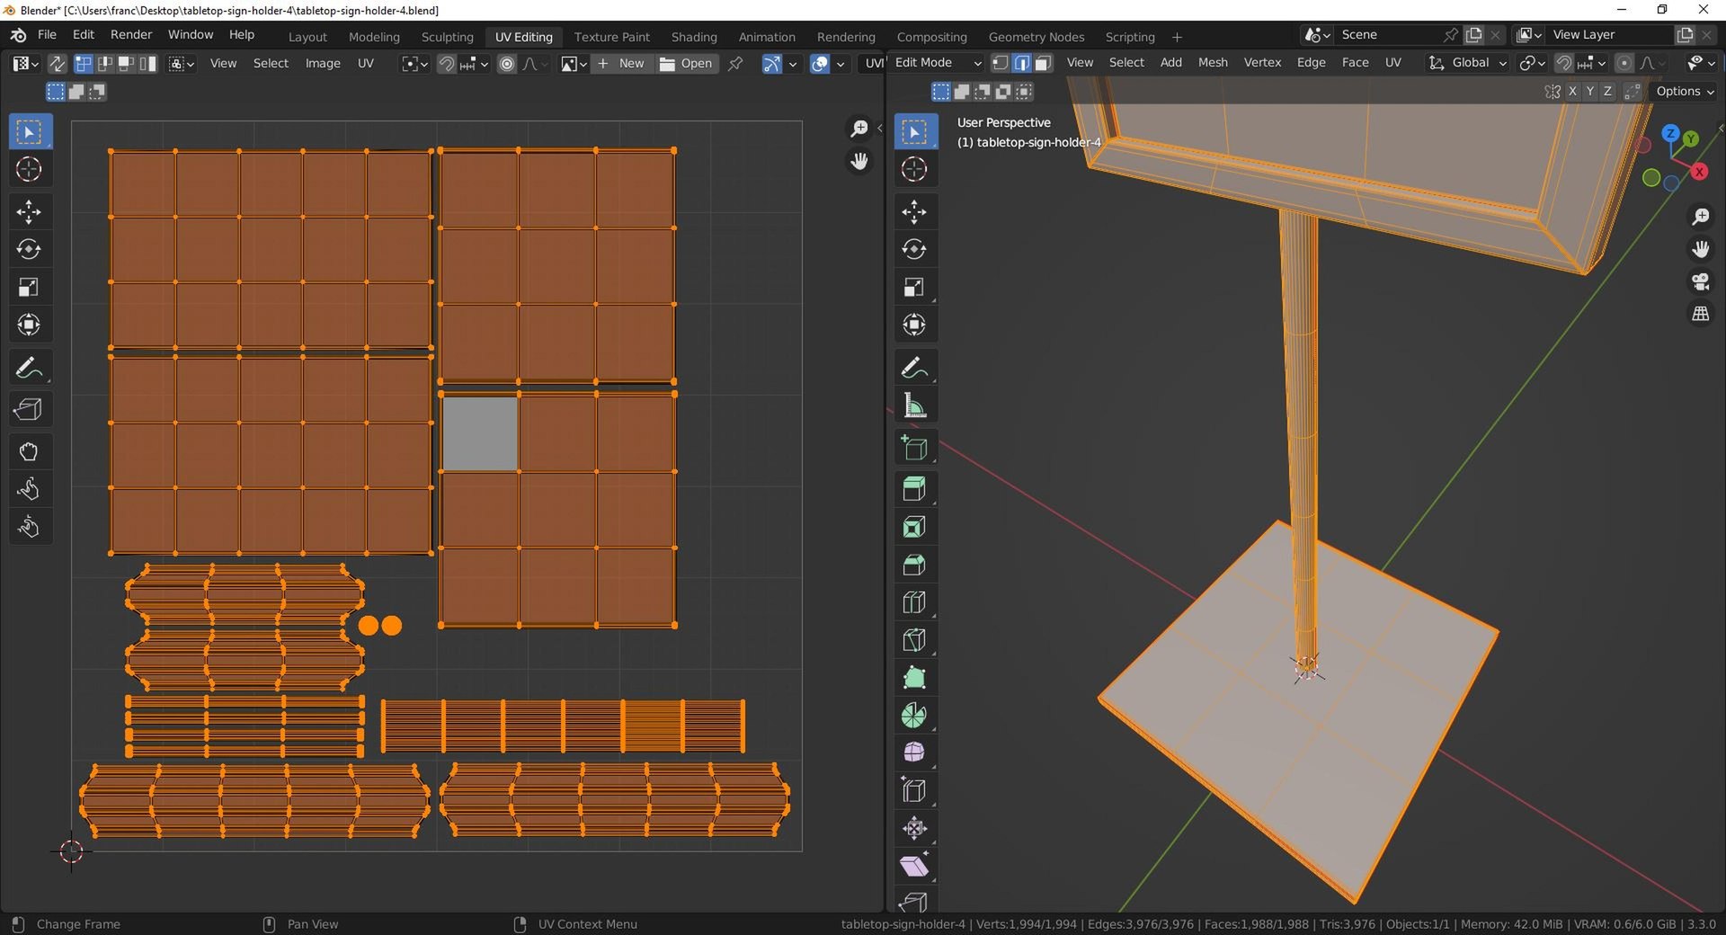Viewport: 1726px width, 935px height.
Task: Select the Extrude Region tool
Action: tap(914, 489)
